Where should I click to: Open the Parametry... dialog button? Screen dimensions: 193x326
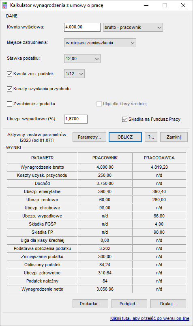89,137
